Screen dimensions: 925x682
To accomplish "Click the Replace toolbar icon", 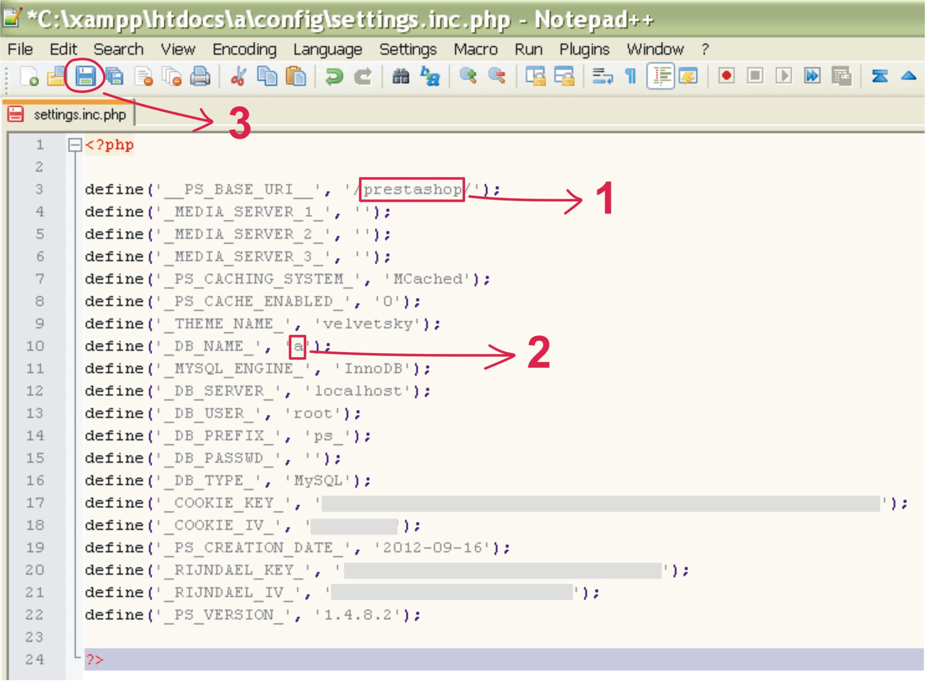I will [x=430, y=77].
